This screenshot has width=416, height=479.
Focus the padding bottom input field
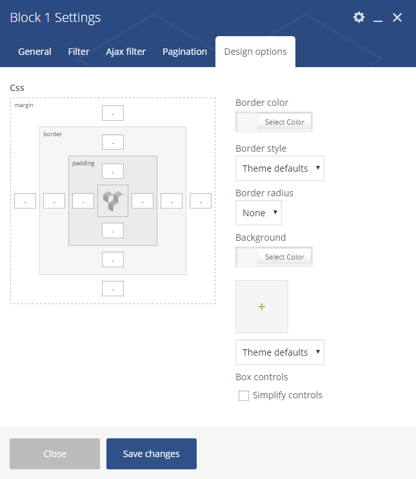(x=113, y=230)
